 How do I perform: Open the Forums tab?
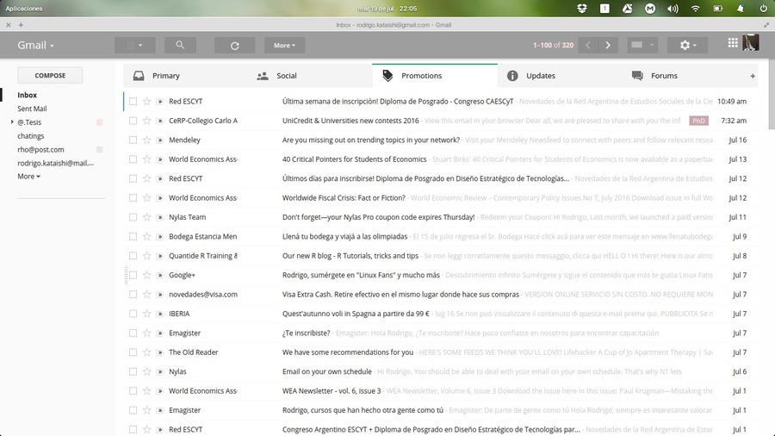pos(684,76)
